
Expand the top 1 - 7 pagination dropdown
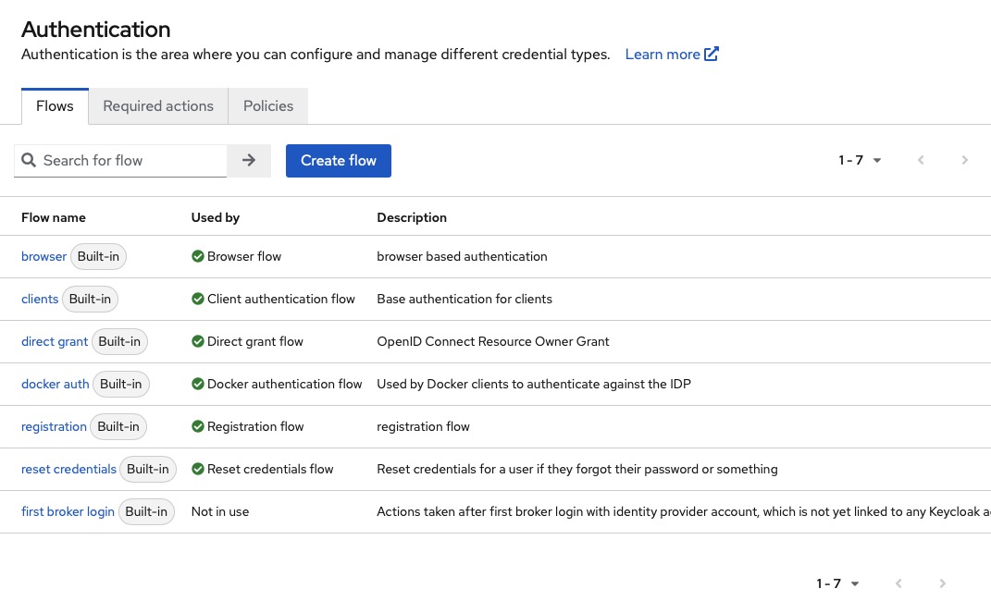click(x=860, y=161)
